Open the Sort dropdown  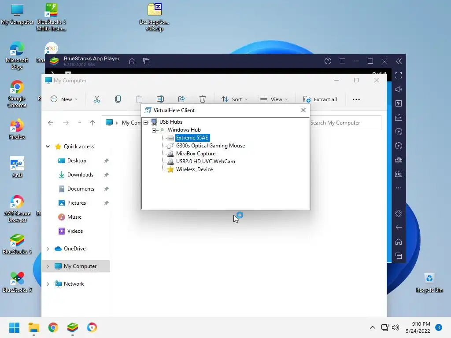pos(234,99)
